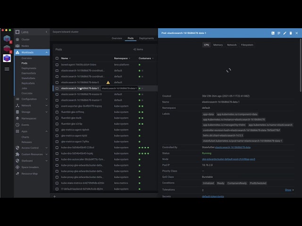Viewport: 302px width, 226px height.
Task: Expand the Access Control section
Action: [x=46, y=148]
